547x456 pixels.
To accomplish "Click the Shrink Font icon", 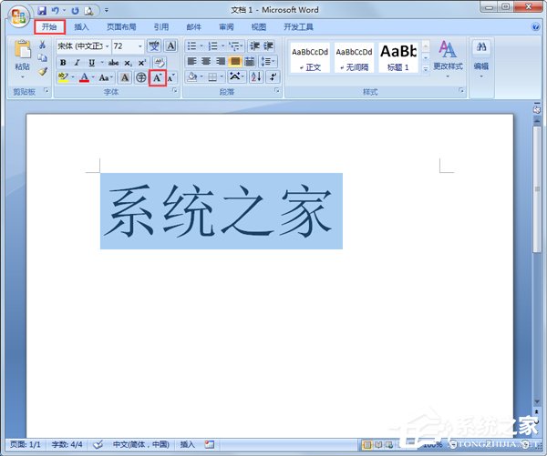I will (x=170, y=78).
